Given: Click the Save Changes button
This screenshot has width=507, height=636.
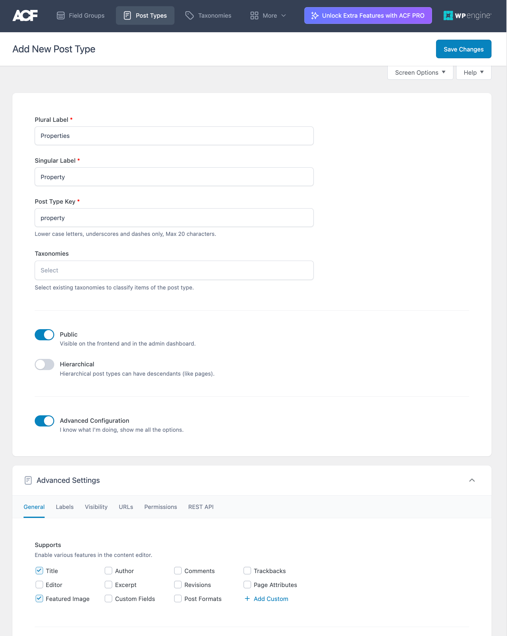Looking at the screenshot, I should (x=463, y=49).
